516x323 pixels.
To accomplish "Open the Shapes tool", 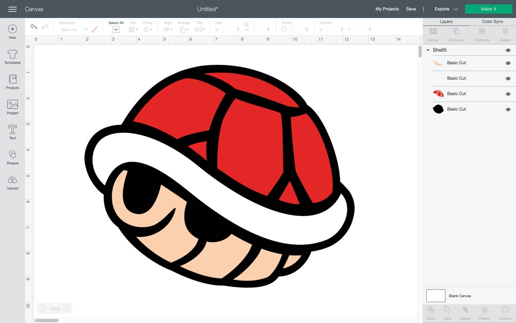I will tap(12, 157).
